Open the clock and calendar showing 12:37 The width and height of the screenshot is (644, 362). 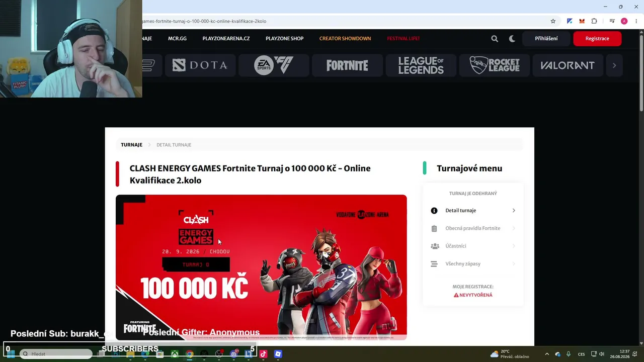tap(619, 354)
